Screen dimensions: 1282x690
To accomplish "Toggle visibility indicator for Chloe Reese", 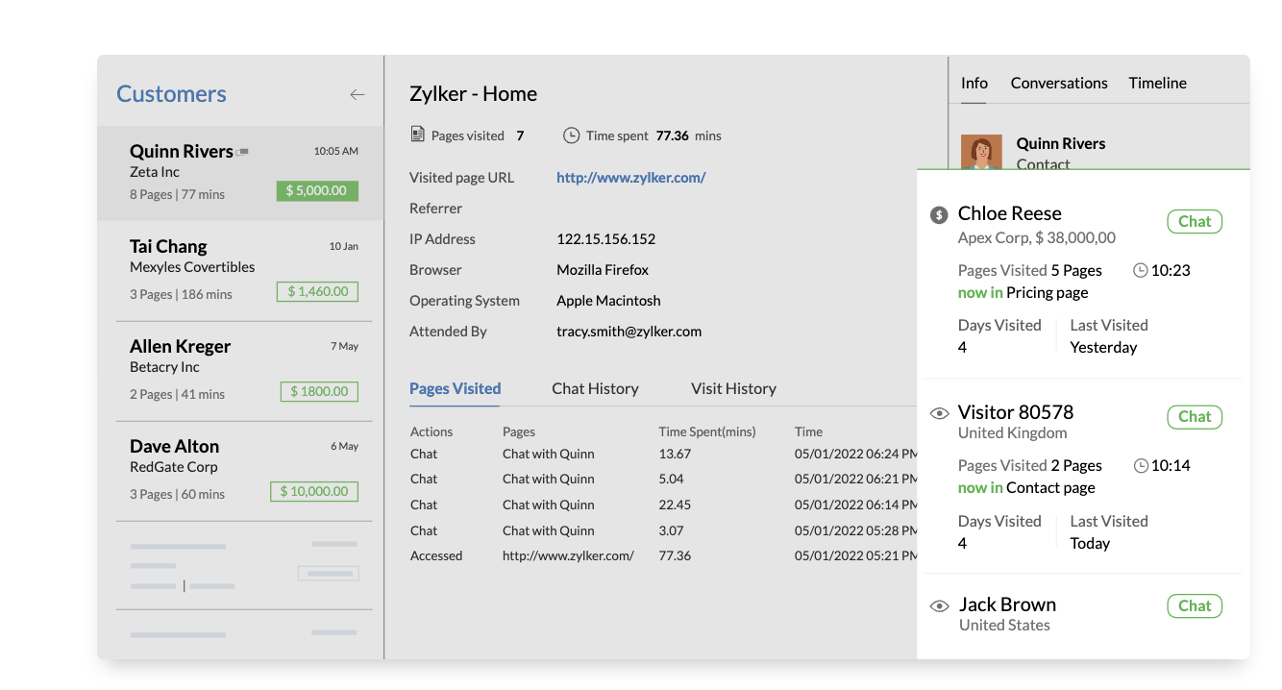I will coord(939,215).
